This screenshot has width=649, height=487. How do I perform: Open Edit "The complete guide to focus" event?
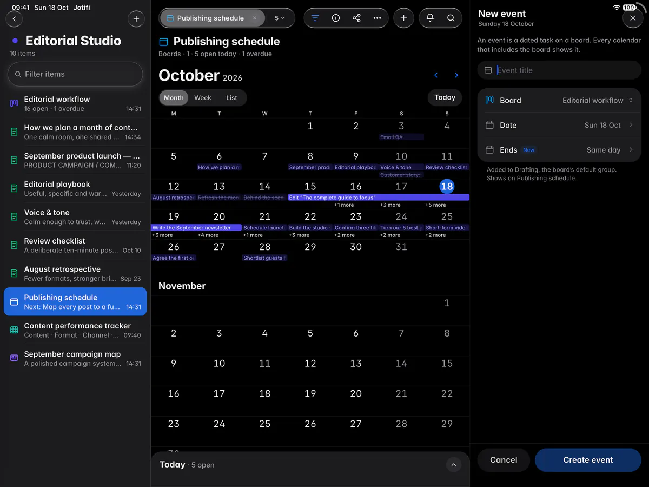pyautogui.click(x=379, y=198)
